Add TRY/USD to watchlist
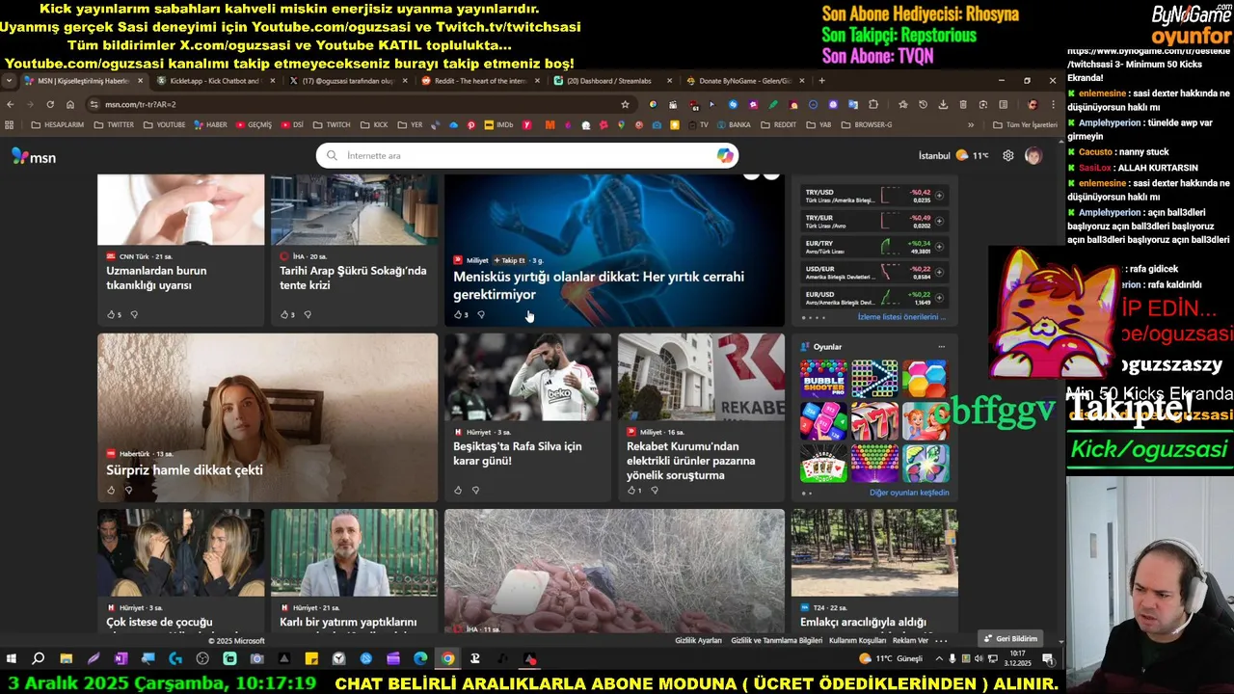1234x694 pixels. (x=939, y=196)
